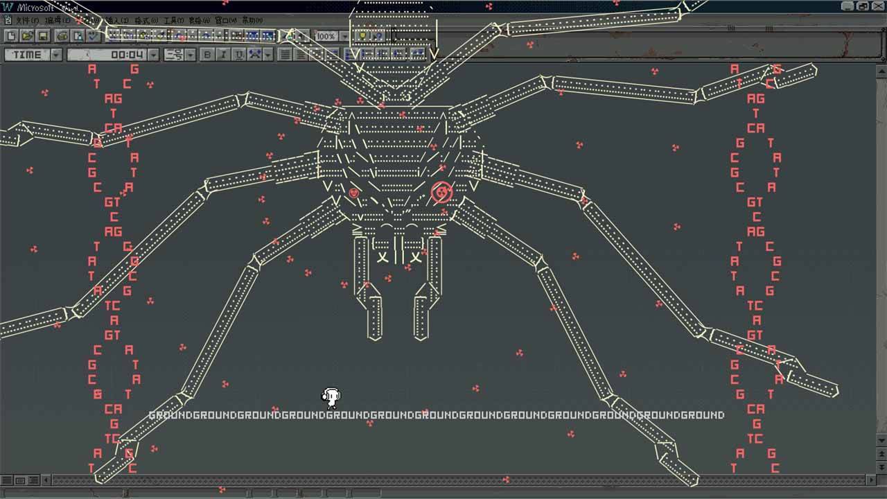
Task: Click the icon right of Underline
Action: click(254, 54)
